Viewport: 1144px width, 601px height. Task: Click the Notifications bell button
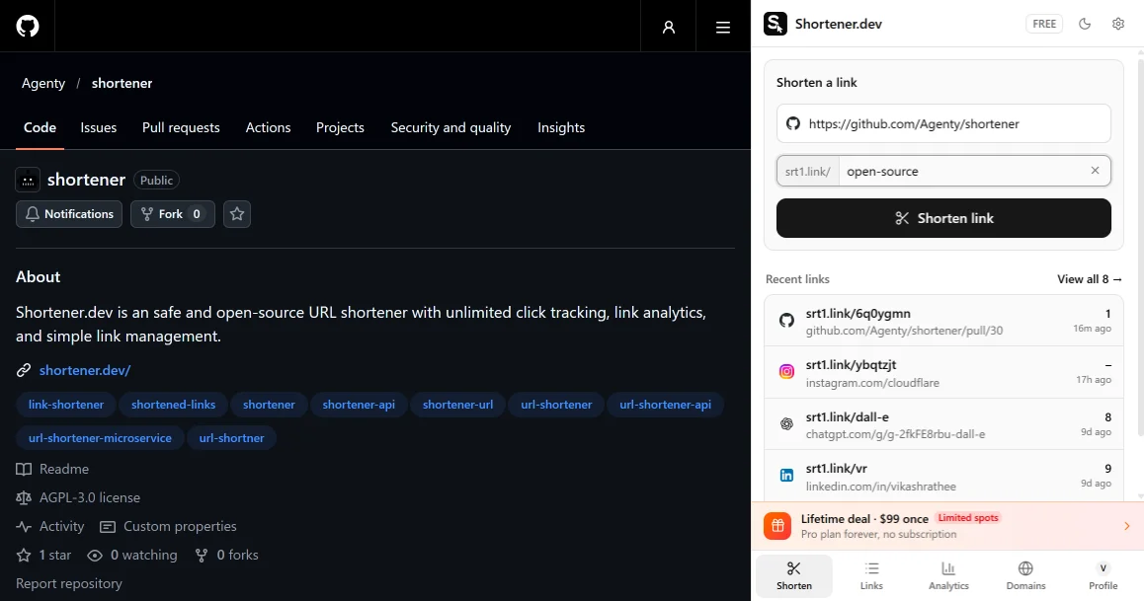(x=69, y=214)
